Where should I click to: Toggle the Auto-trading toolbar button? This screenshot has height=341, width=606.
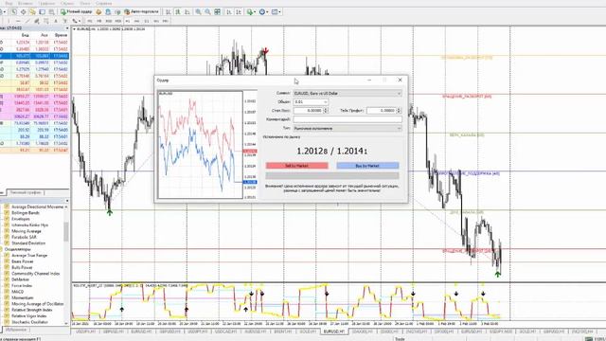point(142,12)
